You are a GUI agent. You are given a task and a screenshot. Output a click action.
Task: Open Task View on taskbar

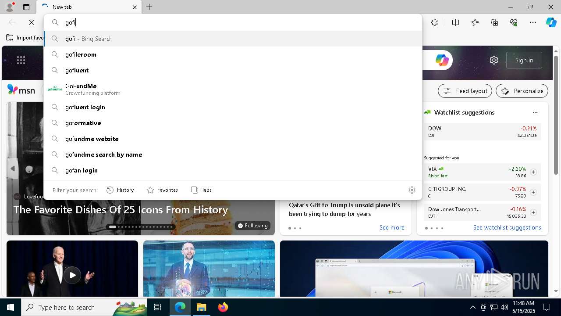[x=158, y=307]
